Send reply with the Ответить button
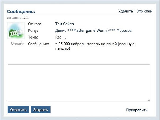The width and height of the screenshot is (160, 120). [18, 110]
